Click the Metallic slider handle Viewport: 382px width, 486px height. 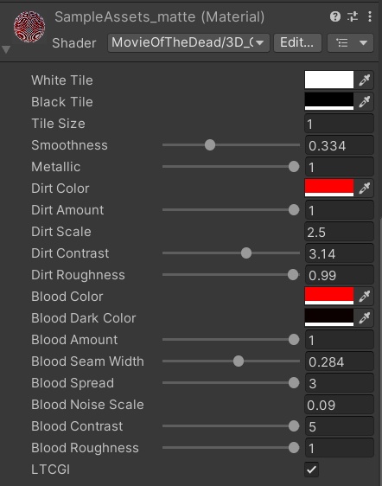(x=294, y=167)
